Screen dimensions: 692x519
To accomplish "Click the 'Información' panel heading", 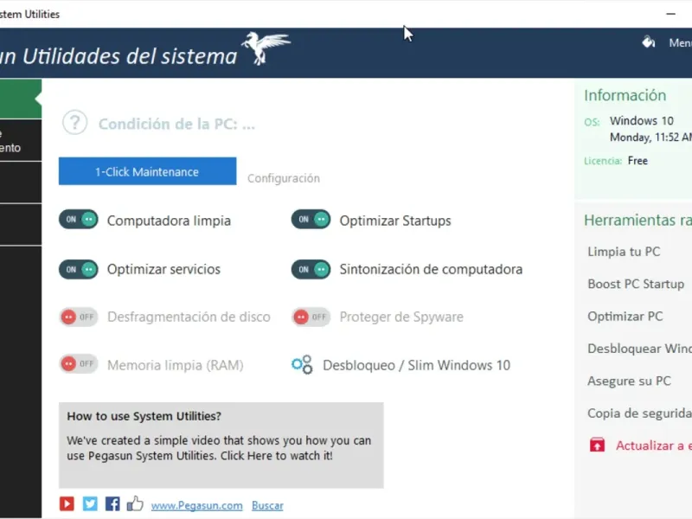I will point(625,95).
